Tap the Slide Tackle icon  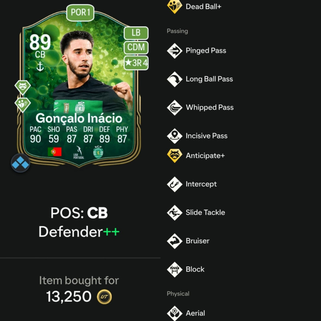tap(175, 213)
